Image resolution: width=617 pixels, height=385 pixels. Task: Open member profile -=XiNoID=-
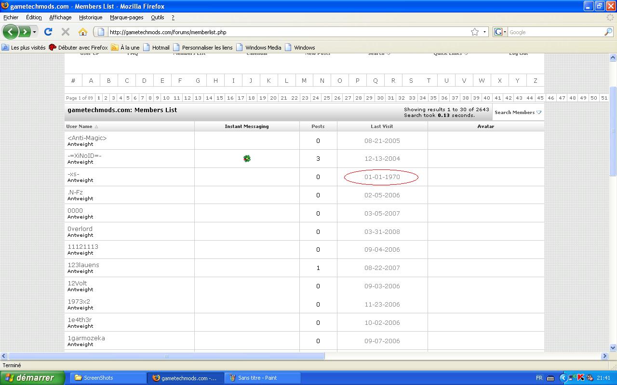pos(84,156)
